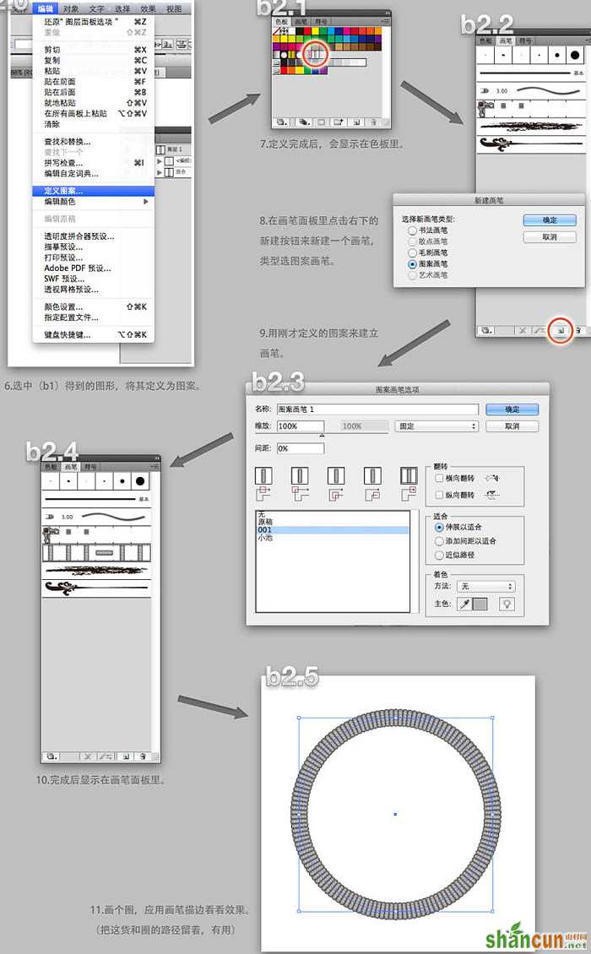The width and height of the screenshot is (591, 954).
Task: Click the trash icon in b2.4 brushes panel
Action: 143,756
